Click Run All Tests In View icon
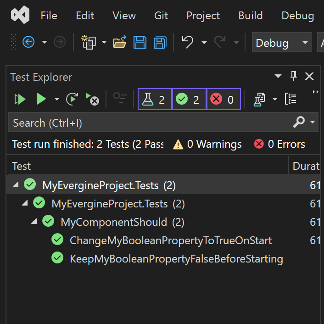Screen dimensions: 324x324 pos(20,99)
